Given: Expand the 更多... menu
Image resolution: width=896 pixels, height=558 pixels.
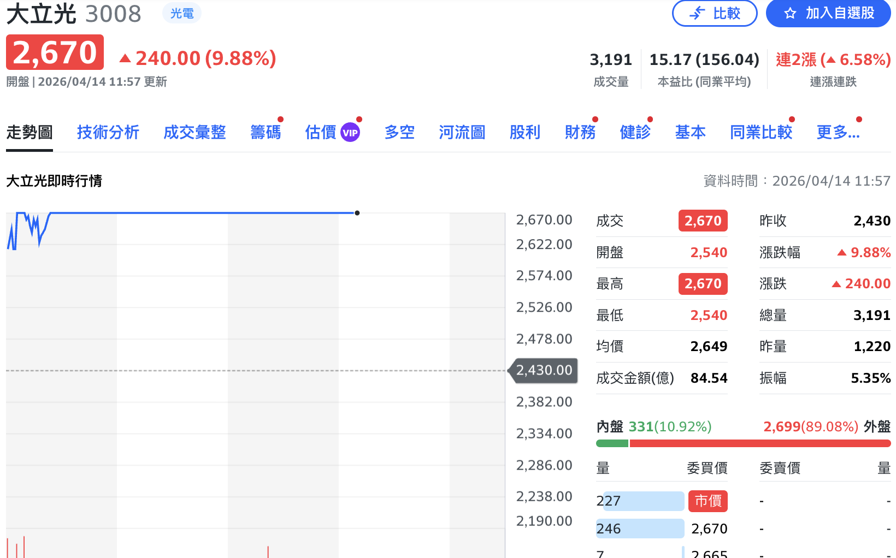Looking at the screenshot, I should coord(838,132).
